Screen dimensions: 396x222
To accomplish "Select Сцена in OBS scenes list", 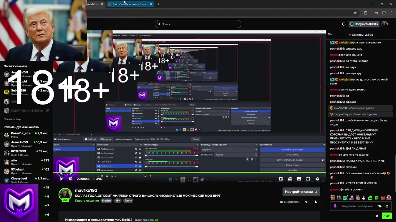I will (74, 149).
